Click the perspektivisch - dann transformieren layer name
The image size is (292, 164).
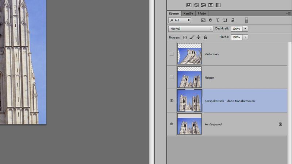230,101
